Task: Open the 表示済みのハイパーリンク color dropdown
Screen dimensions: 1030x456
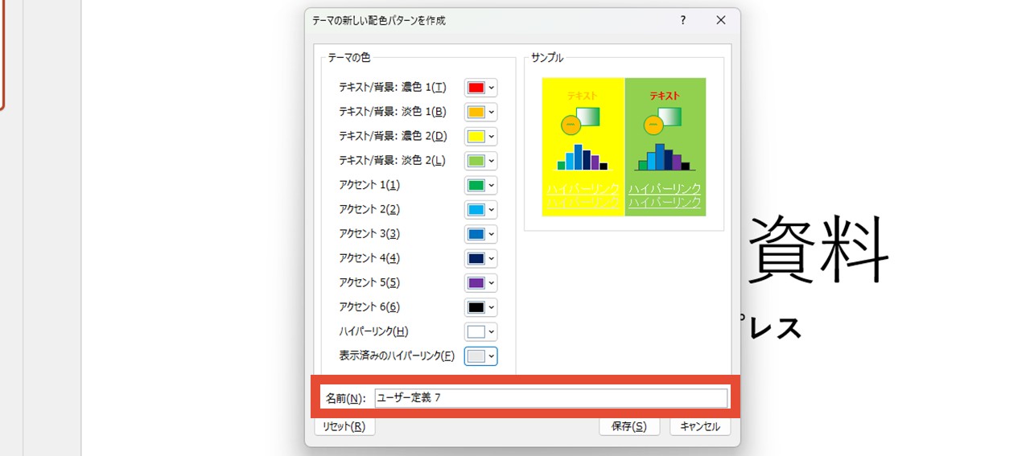Action: tap(481, 356)
